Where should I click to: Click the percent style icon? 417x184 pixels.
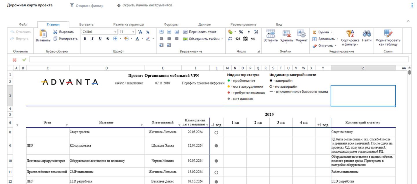tap(241, 32)
